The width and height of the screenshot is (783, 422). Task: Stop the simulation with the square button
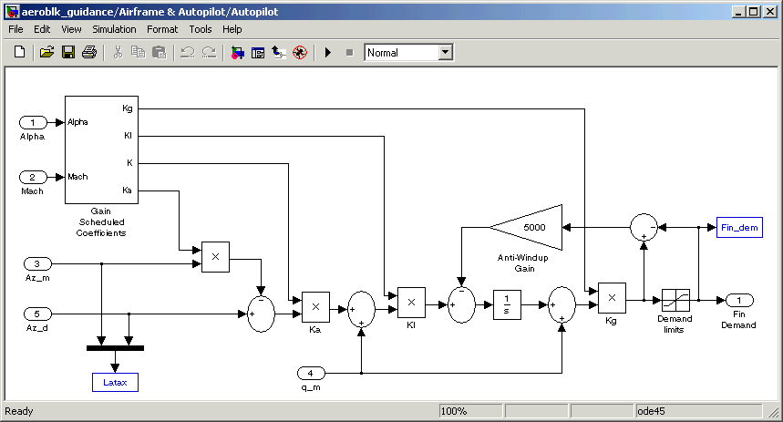[349, 52]
